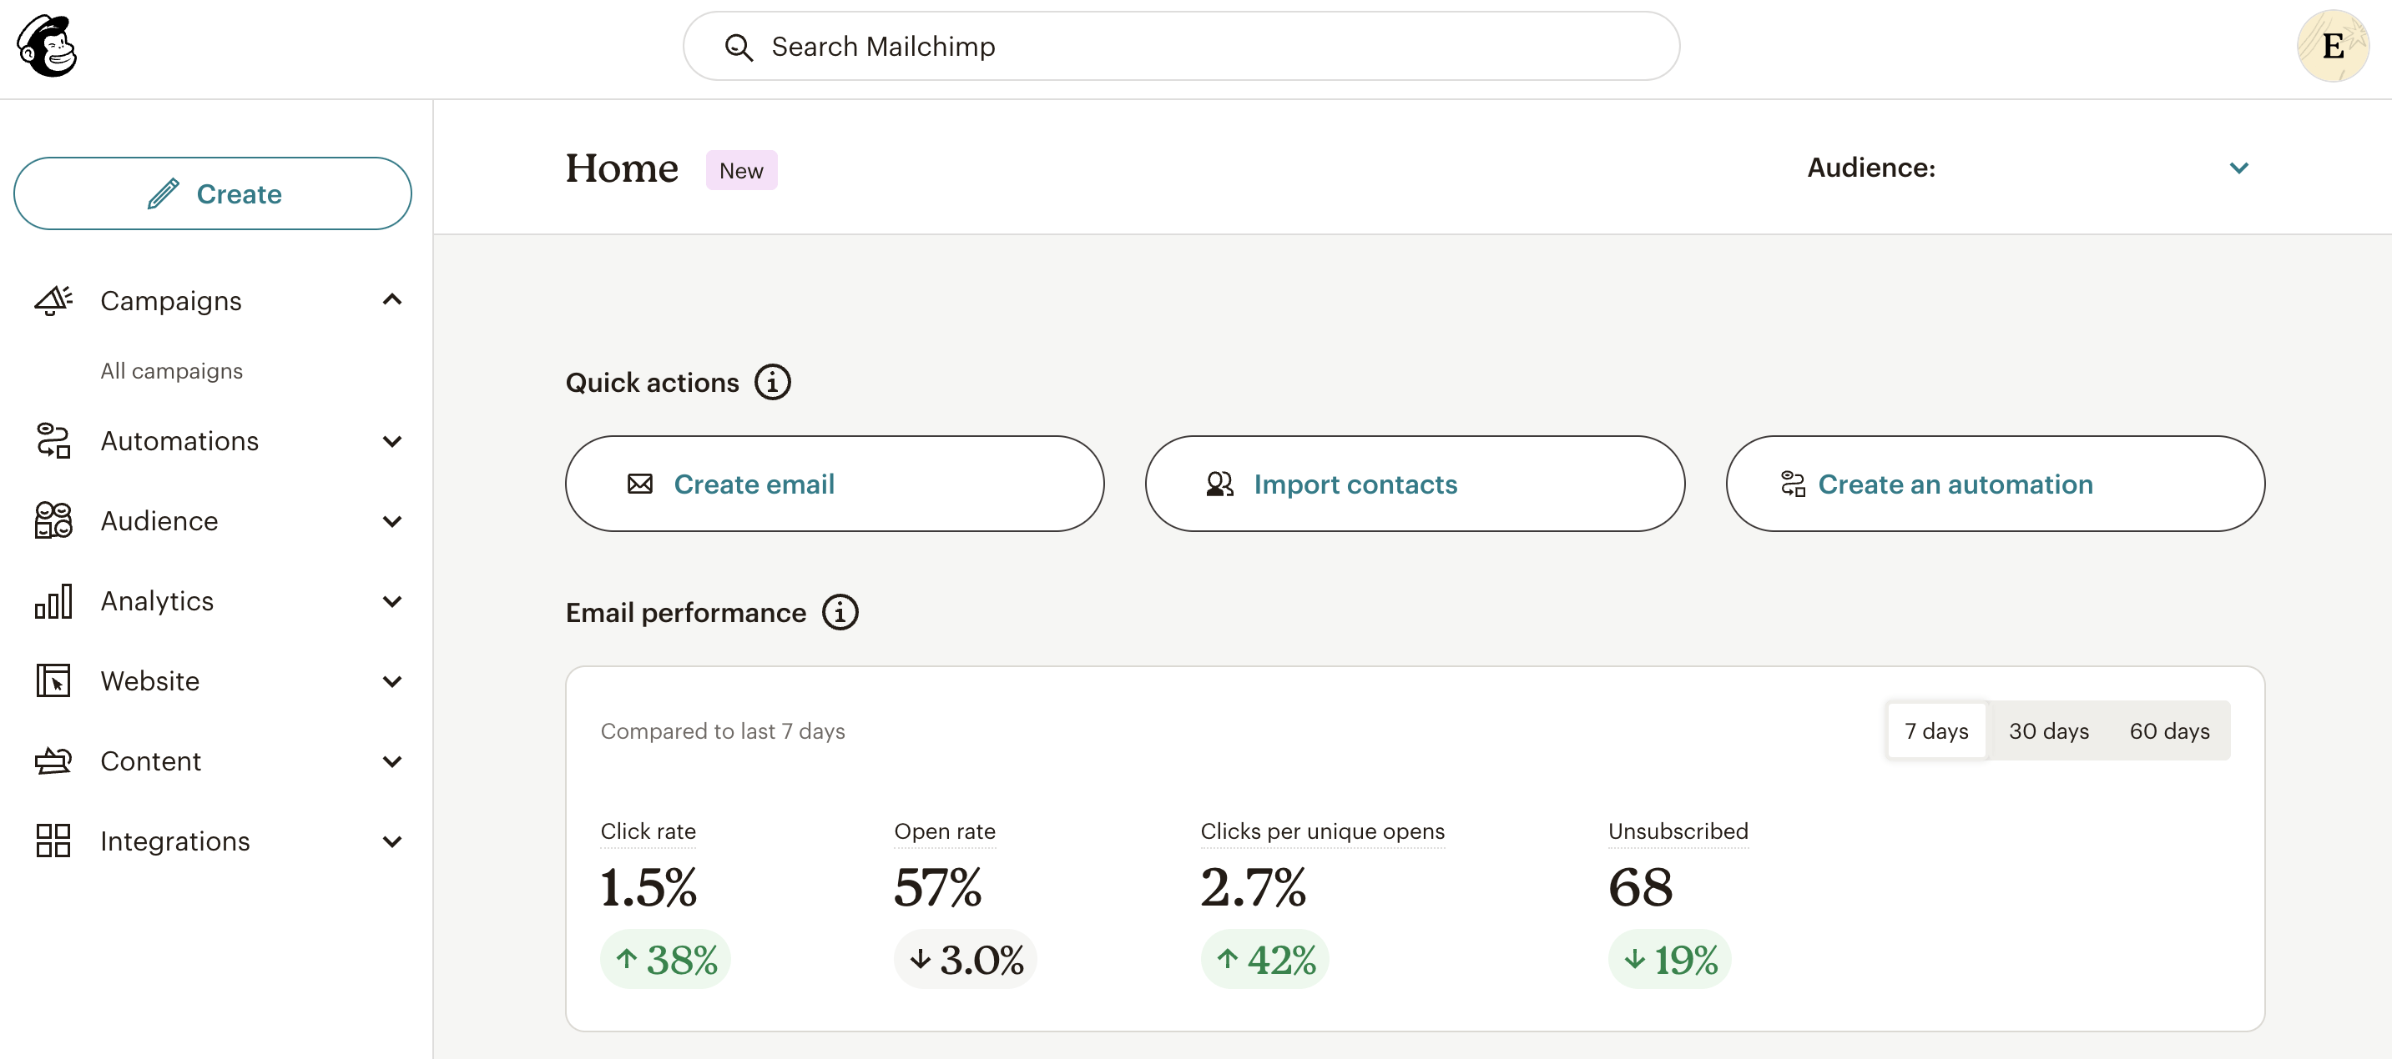Open the Quick actions info icon
The height and width of the screenshot is (1059, 2392).
pyautogui.click(x=773, y=381)
